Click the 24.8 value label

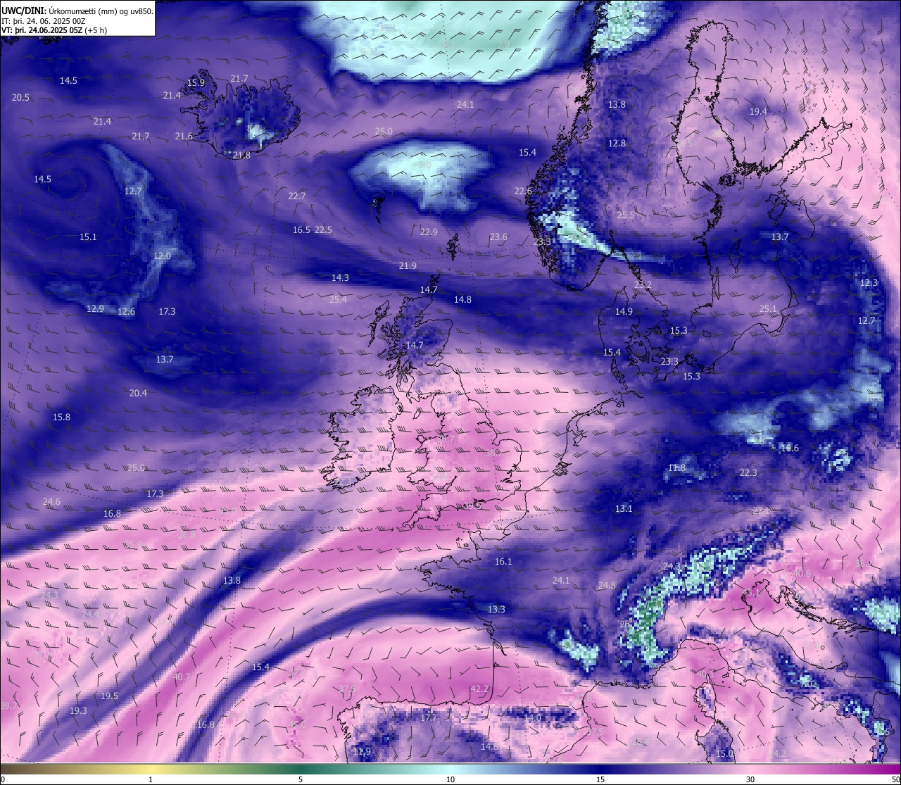pyautogui.click(x=607, y=586)
